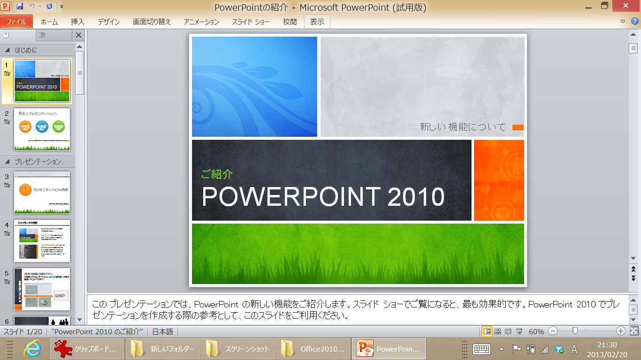
Task: Click into the speaker notes text area
Action: [358, 309]
